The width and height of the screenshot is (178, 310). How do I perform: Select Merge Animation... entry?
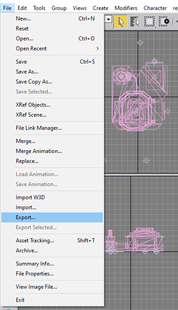[x=52, y=151]
